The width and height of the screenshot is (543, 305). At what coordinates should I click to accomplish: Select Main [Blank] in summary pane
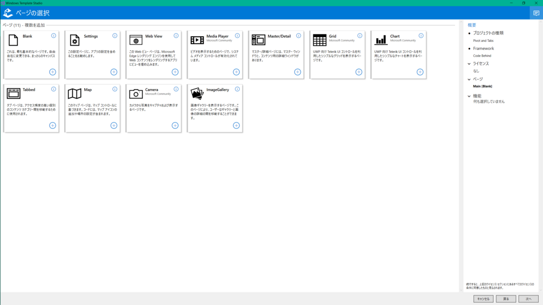tap(483, 86)
